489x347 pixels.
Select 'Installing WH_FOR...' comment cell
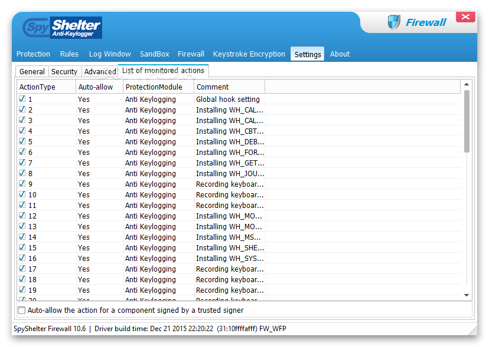point(230,152)
